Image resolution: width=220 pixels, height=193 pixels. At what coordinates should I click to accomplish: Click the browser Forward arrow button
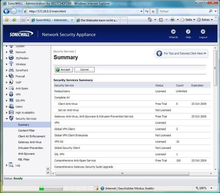pyautogui.click(x=13, y=11)
